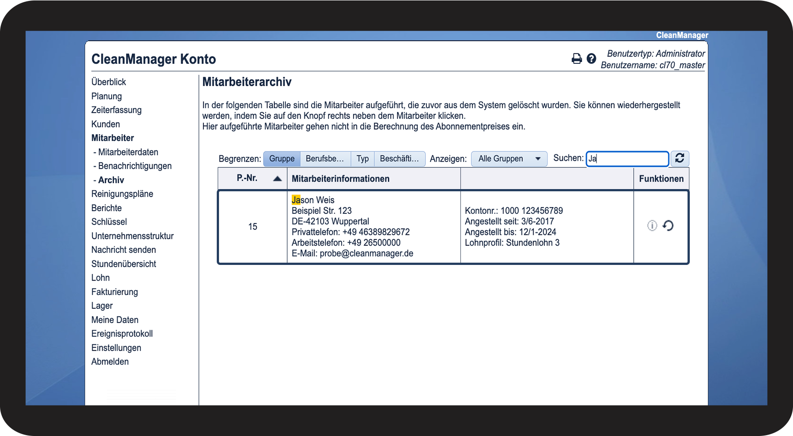
Task: Select the Beschäfti… filter toggle
Action: [399, 159]
